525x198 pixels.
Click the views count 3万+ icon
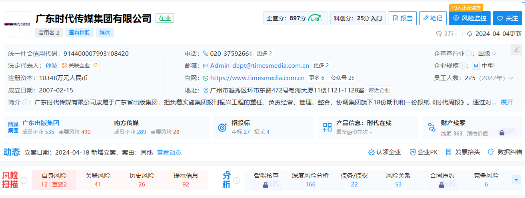tap(439, 34)
